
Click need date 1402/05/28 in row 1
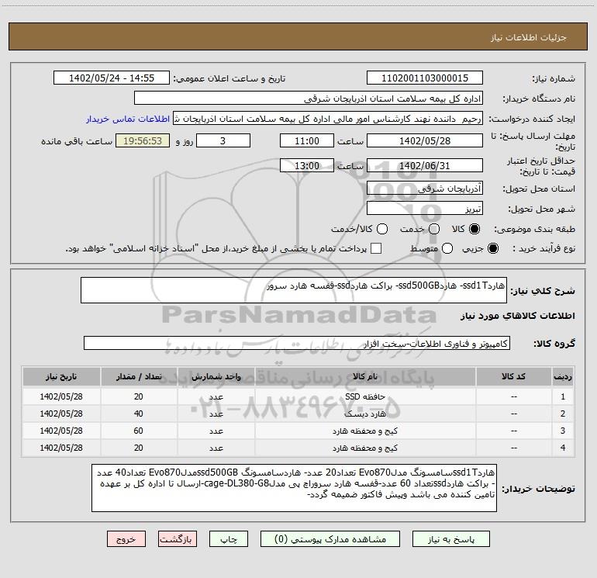[61, 396]
